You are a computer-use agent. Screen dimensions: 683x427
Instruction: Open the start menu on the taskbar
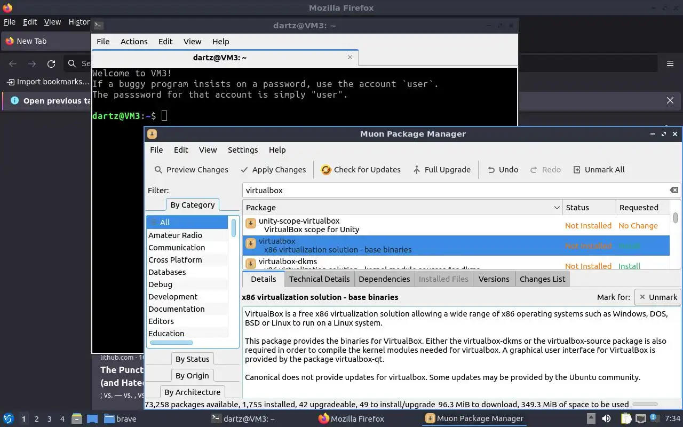(x=9, y=418)
